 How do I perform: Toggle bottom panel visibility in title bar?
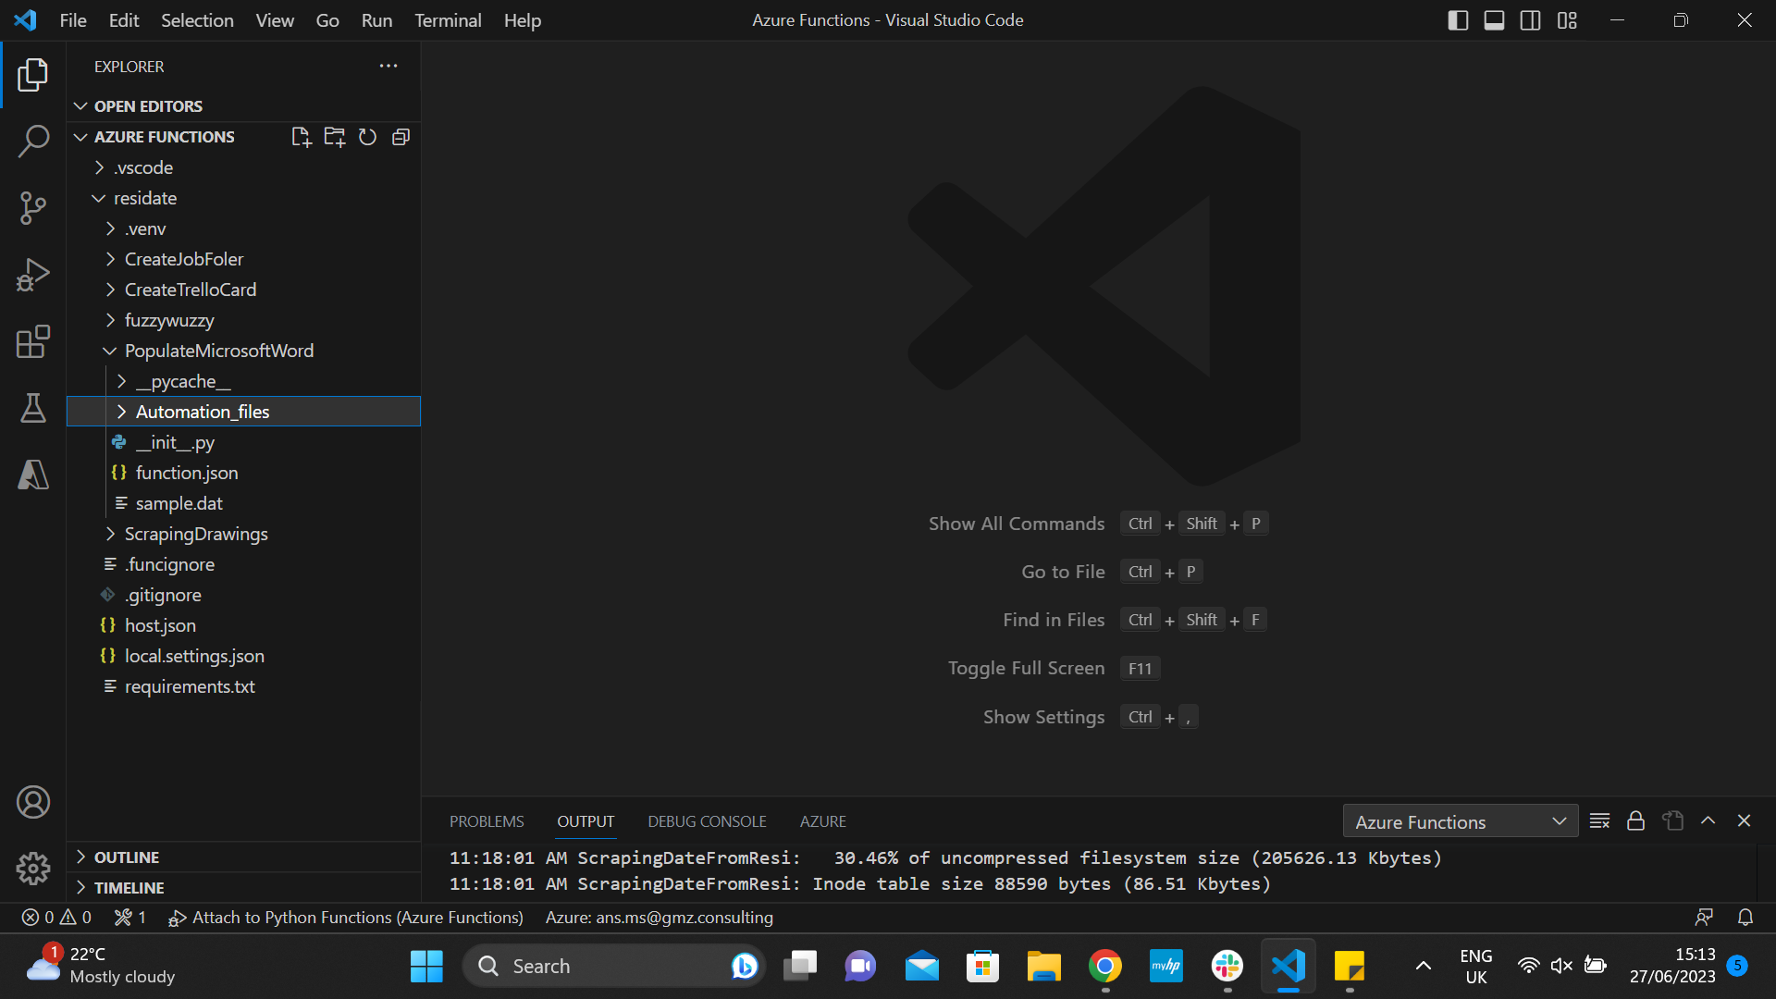1494,20
